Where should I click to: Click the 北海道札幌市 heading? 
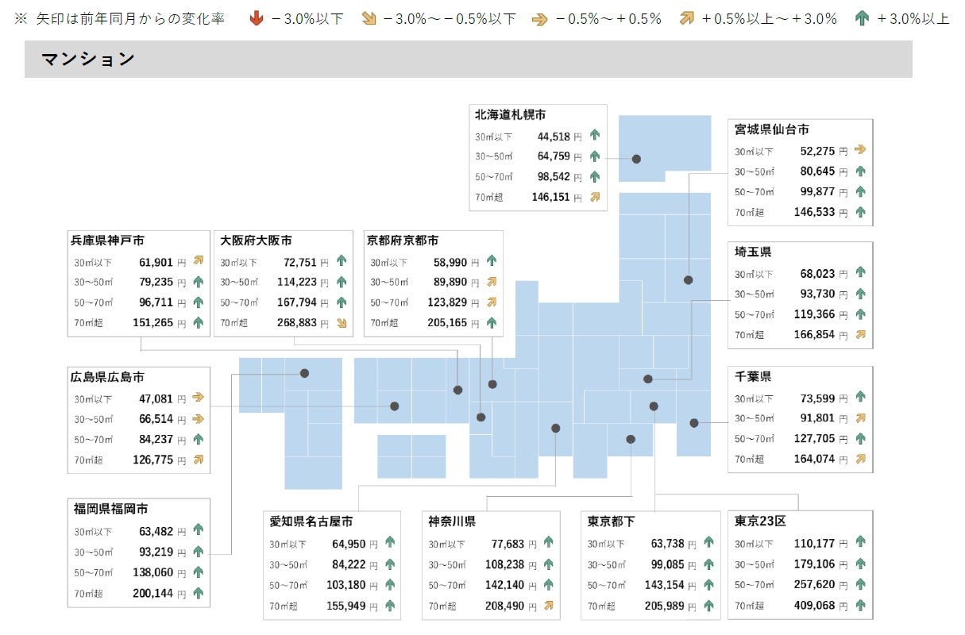(510, 114)
